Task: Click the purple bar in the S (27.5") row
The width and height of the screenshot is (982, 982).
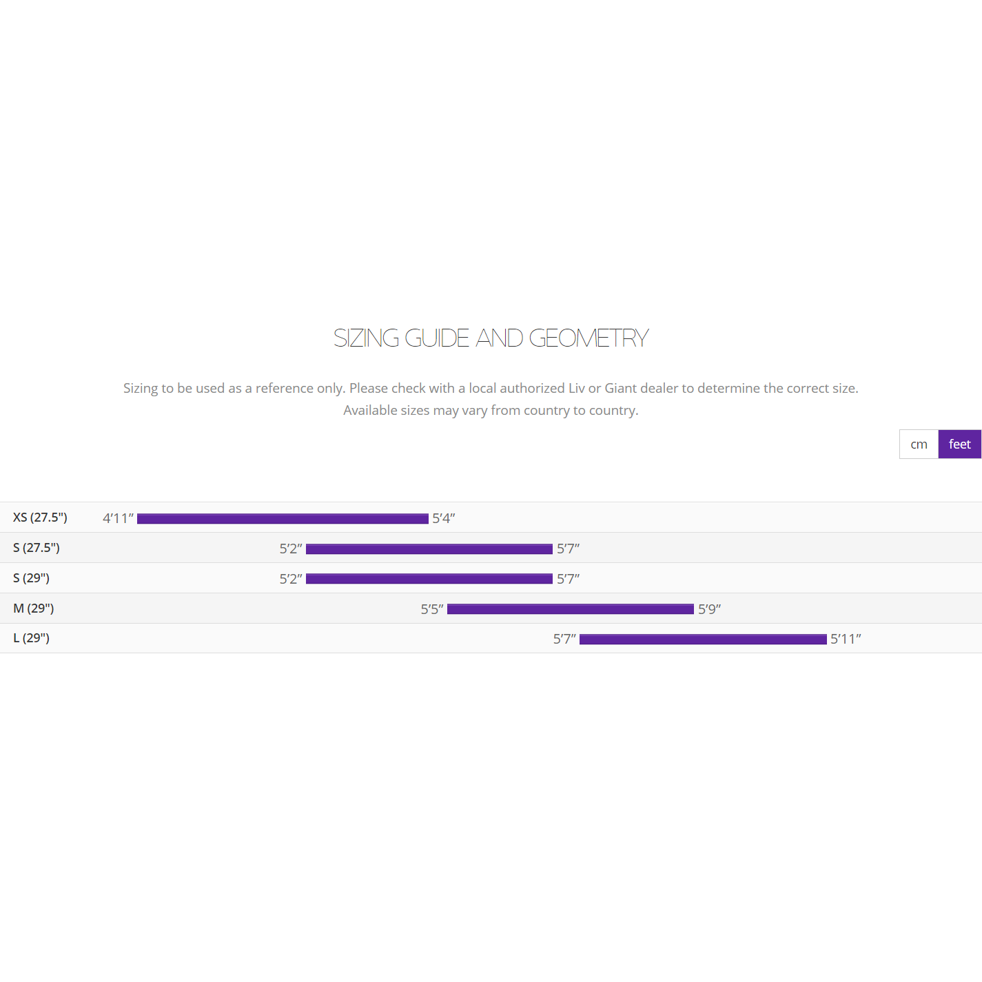Action: (x=429, y=549)
